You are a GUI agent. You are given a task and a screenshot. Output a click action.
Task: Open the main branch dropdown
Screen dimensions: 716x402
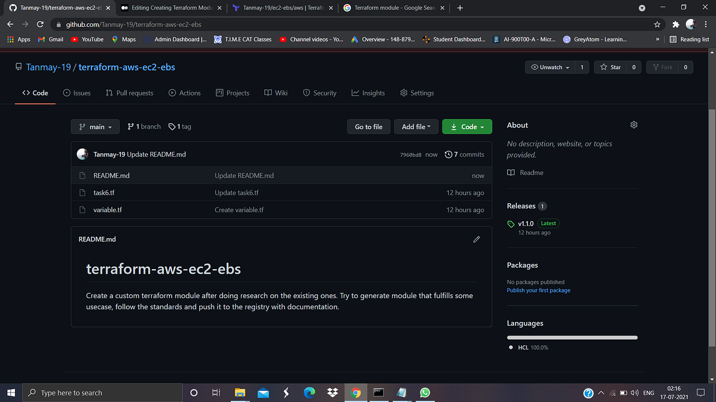(95, 127)
